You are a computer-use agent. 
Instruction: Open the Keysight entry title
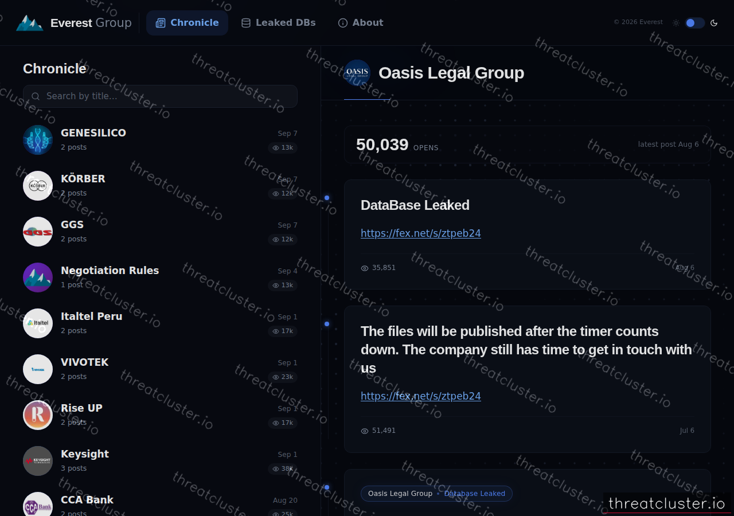tap(85, 454)
